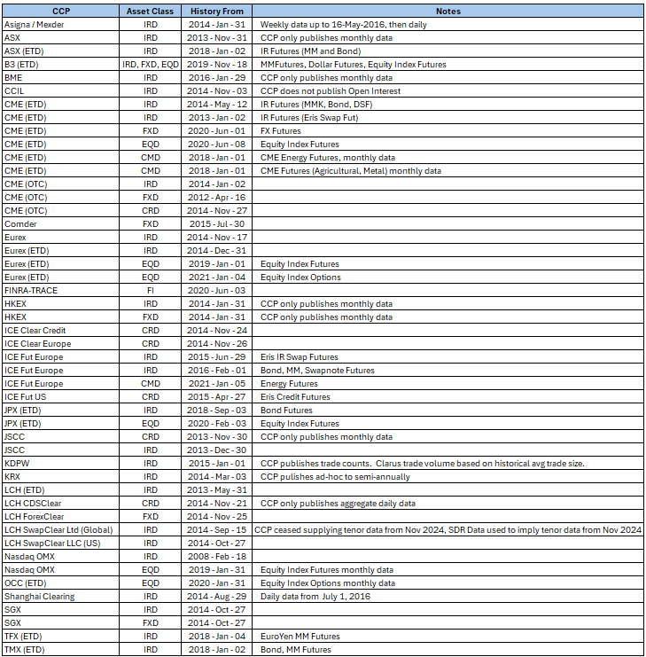Viewport: 646px width, 657px height.
Task: Click the ICE Clear Credit cell
Action: click(x=61, y=331)
